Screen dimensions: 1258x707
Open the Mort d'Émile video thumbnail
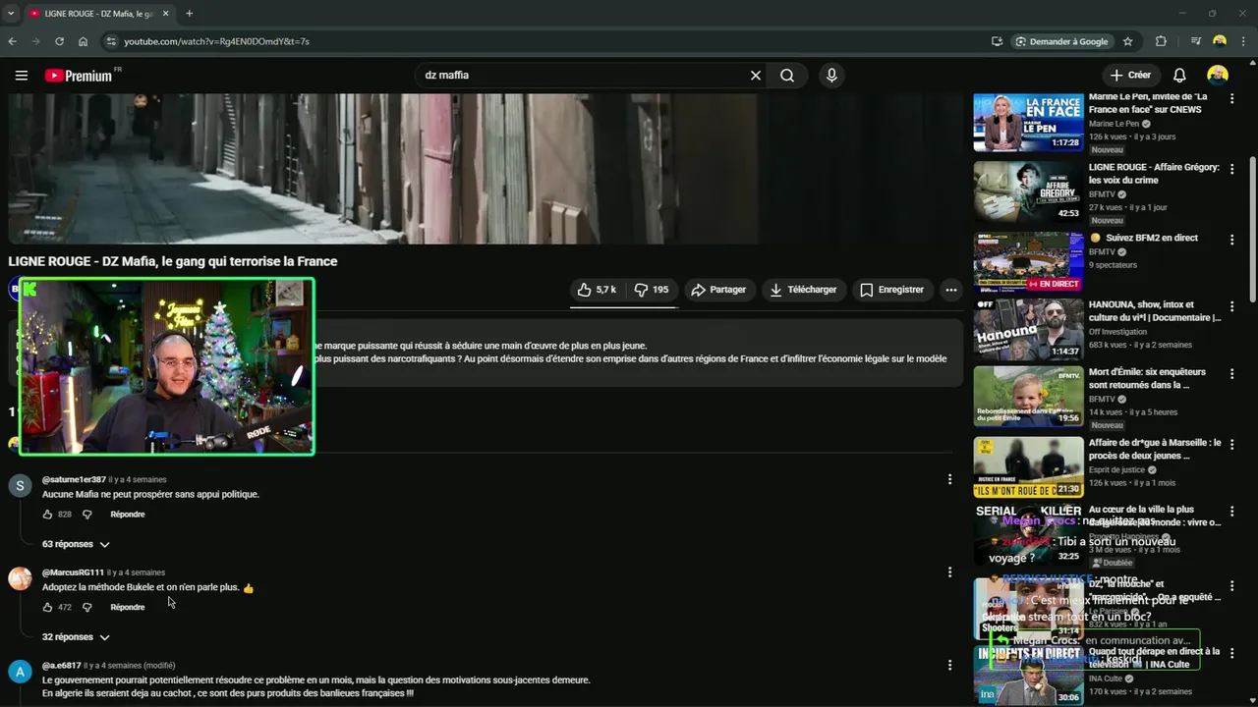[1028, 397]
